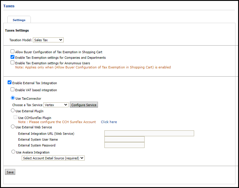Tick the Use CCHSureTax Plugin checkbox
Viewport: 239px width, 188px height.
pos(15,117)
